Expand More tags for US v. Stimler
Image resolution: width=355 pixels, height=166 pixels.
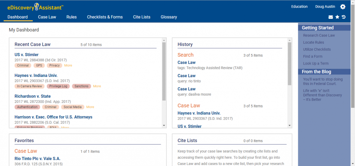68,65
